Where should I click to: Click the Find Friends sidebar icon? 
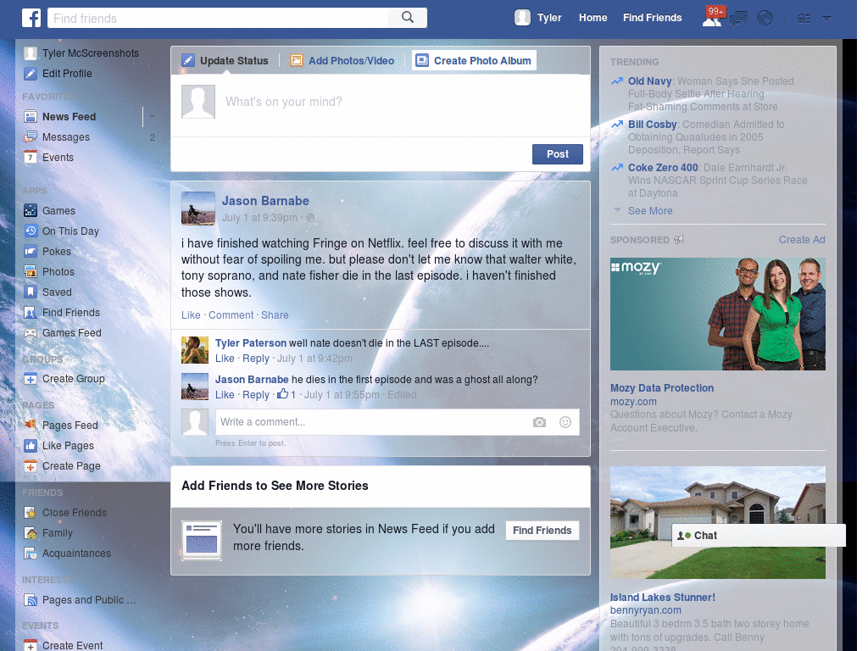[x=31, y=313]
